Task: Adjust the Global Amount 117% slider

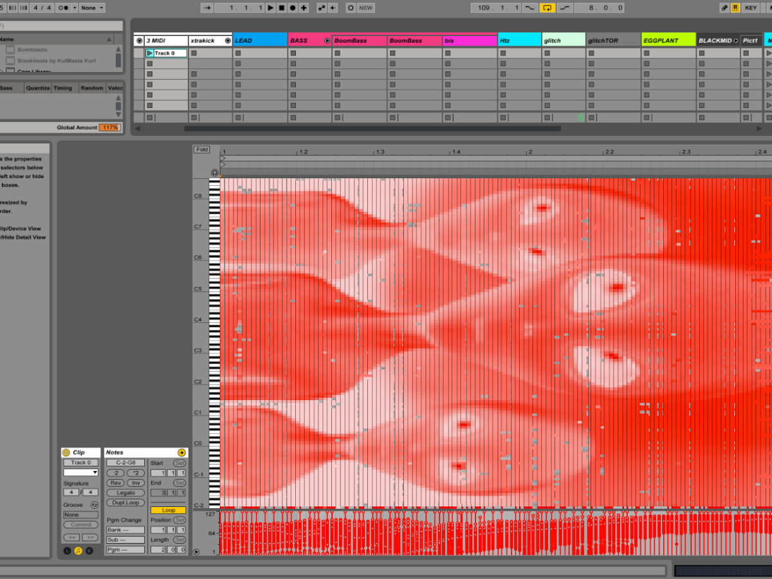Action: pos(109,127)
